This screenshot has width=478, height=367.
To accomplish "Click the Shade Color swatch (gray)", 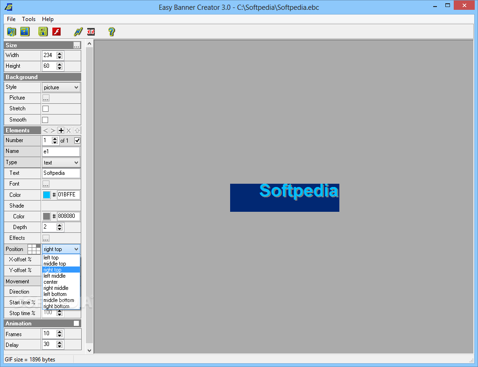I will coord(46,216).
